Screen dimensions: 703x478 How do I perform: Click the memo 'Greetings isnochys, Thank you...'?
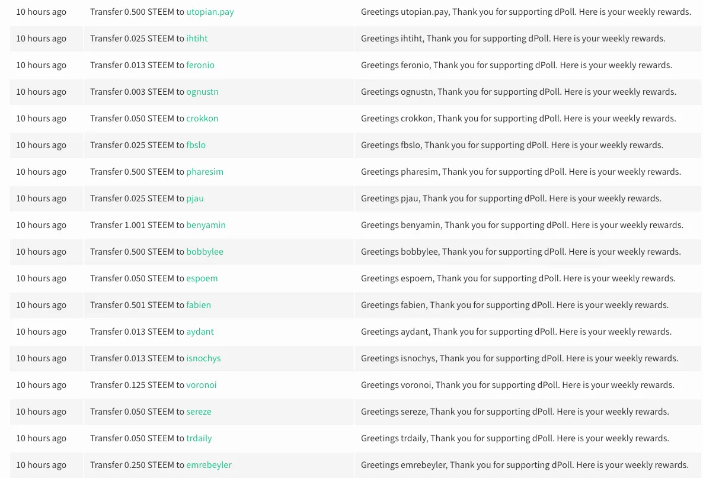520,358
